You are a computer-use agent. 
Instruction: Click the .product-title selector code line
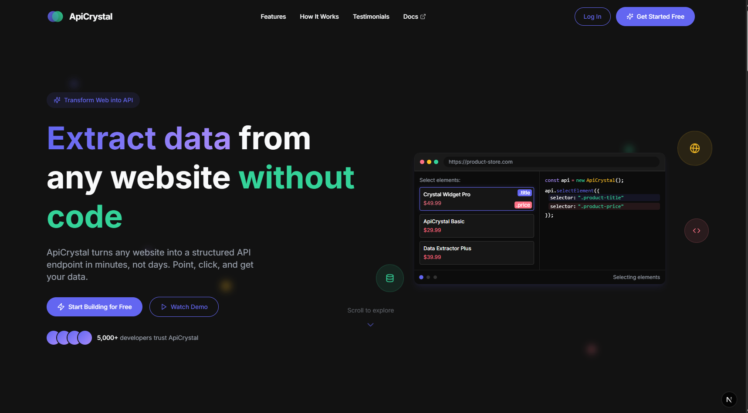pos(604,198)
